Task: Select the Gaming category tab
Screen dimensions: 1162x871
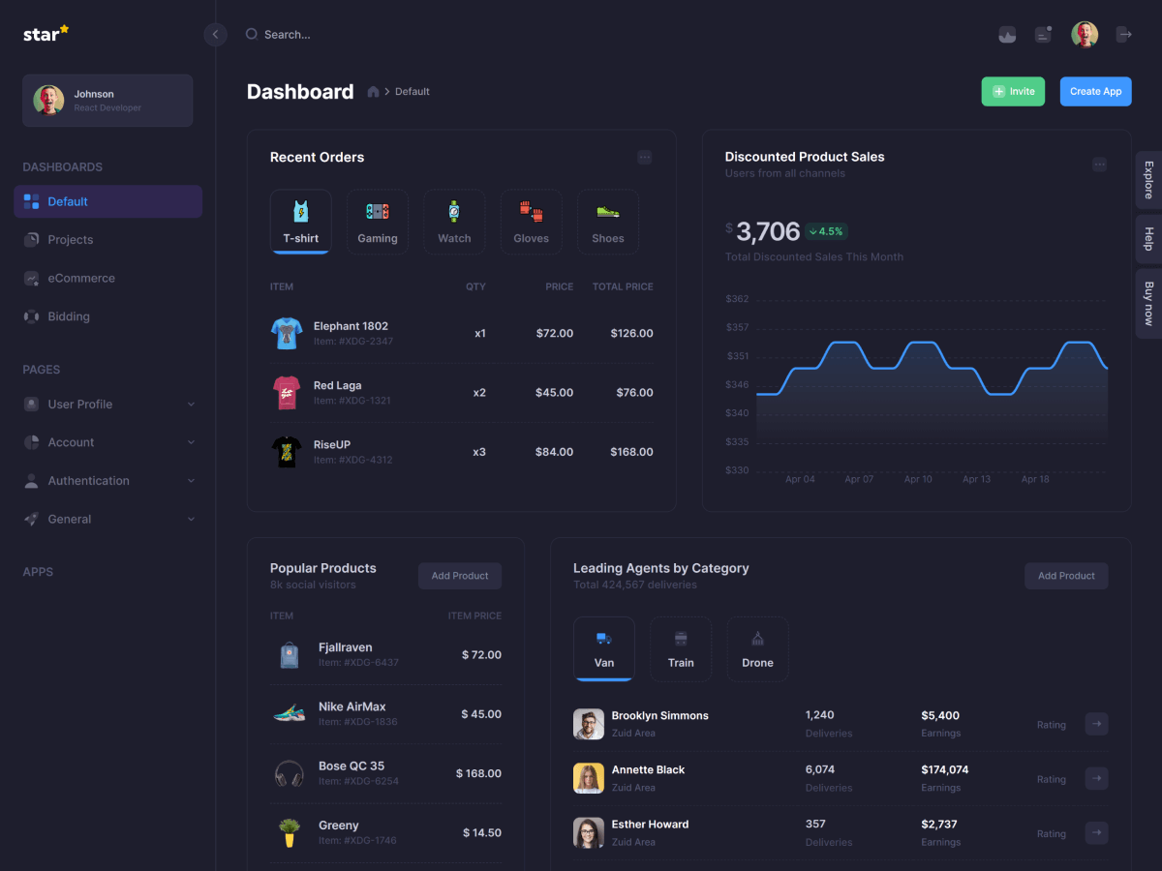Action: click(x=378, y=222)
